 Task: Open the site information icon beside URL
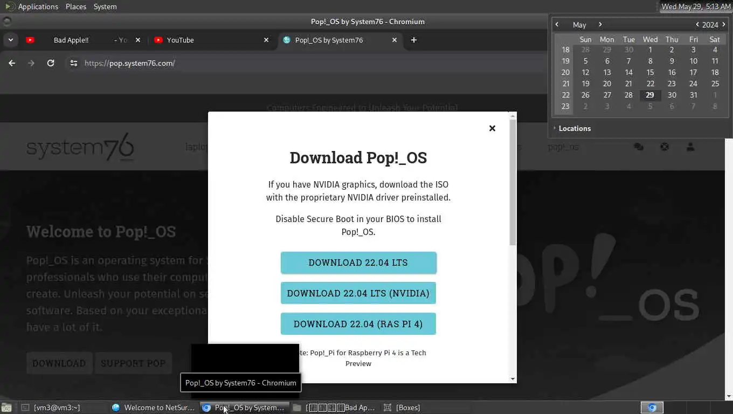point(74,63)
